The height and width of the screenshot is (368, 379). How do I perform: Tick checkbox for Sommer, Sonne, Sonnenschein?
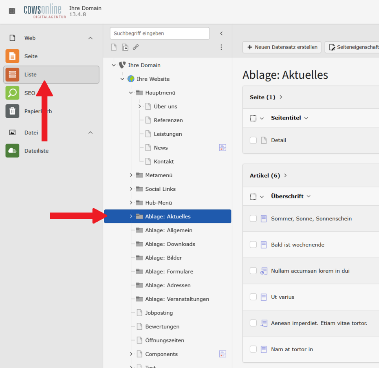253,218
